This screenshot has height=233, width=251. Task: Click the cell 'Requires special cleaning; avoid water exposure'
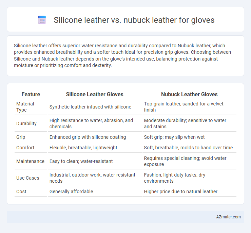[x=189, y=161]
